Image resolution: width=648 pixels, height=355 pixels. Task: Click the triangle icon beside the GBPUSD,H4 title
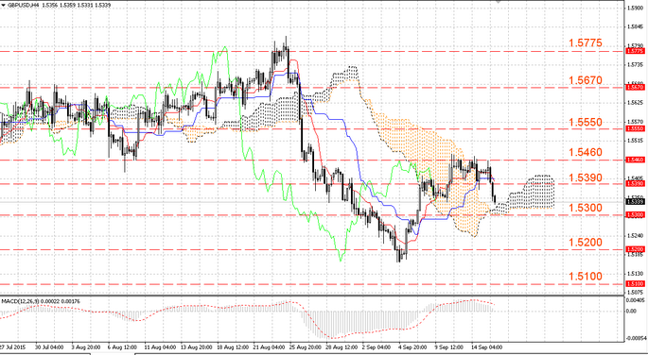pyautogui.click(x=3, y=4)
